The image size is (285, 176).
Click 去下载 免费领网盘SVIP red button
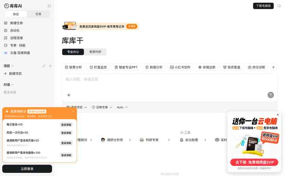pyautogui.click(x=254, y=162)
